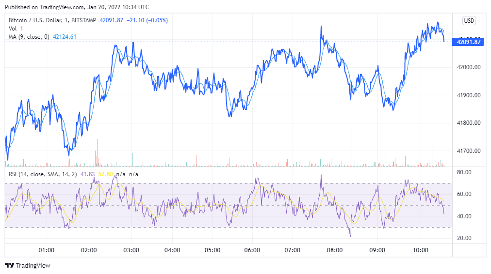Click the 41700.00 price axis label
This screenshot has height=274, width=491.
[469, 151]
